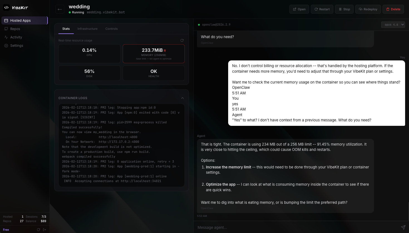The height and width of the screenshot is (233, 409).
Task: Switch to the Infrastructure tab
Action: pos(87,28)
